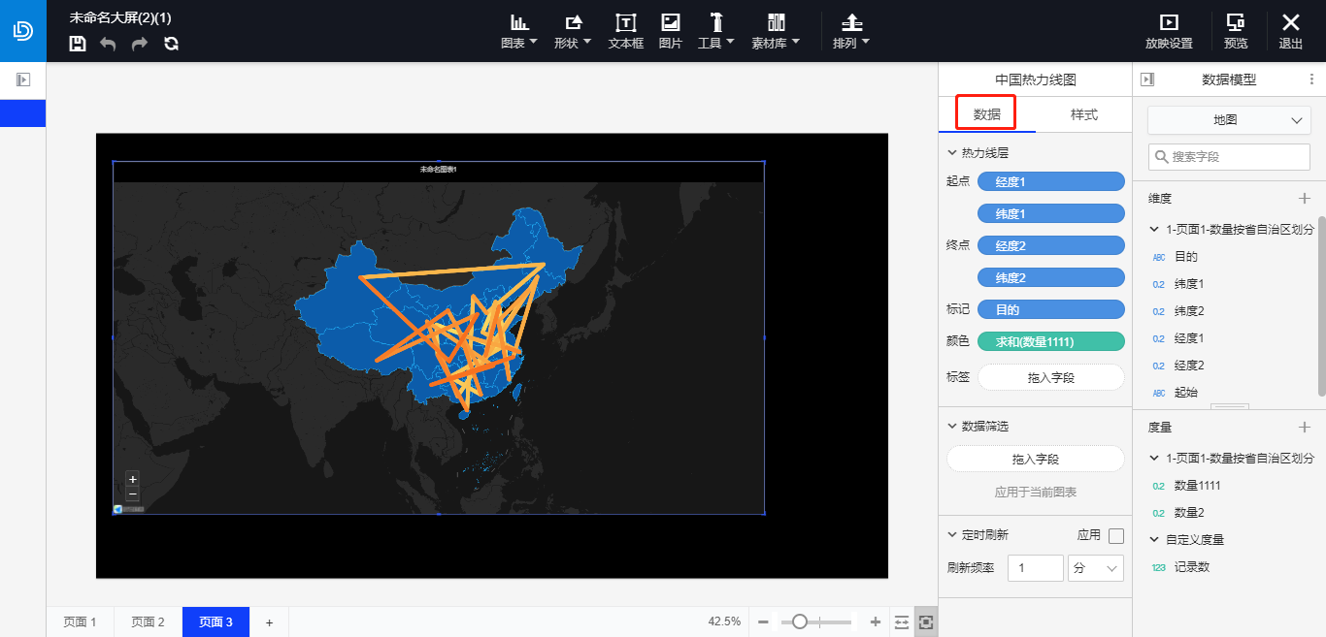This screenshot has width=1326, height=637.
Task: Open the 数据模型 more options menu
Action: click(x=1312, y=80)
